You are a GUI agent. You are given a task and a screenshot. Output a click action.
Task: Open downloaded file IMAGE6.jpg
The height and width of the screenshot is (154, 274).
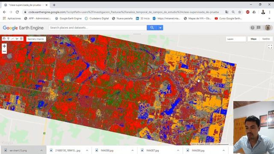click(196, 150)
